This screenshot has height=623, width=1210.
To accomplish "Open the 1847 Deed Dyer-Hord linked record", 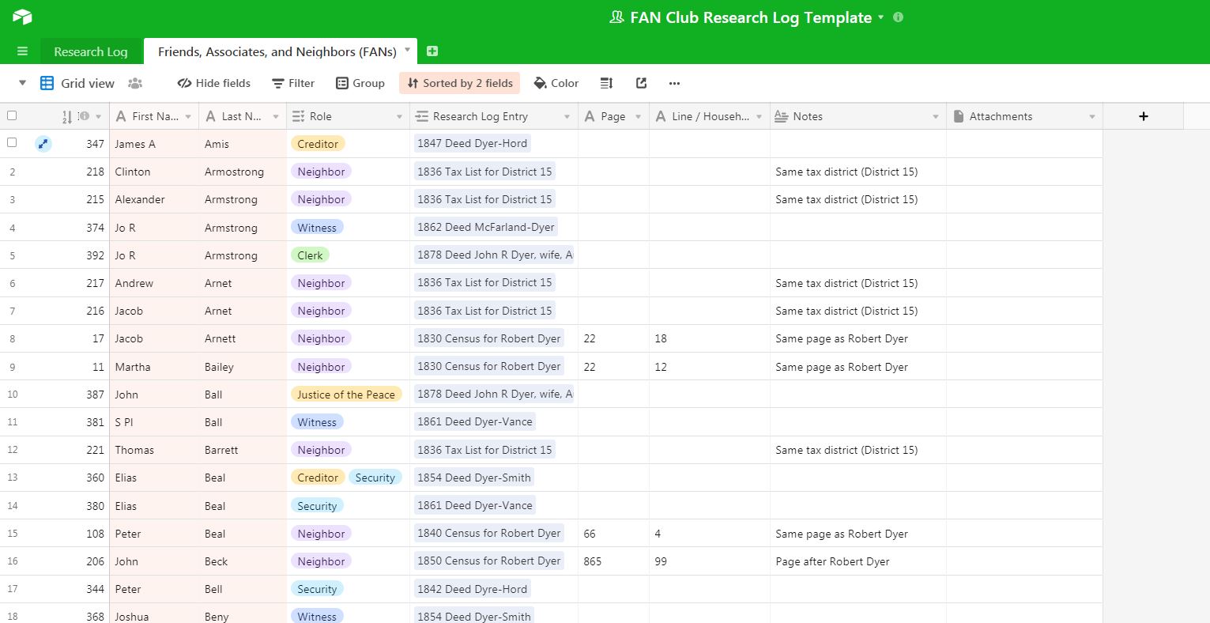I will 472,143.
